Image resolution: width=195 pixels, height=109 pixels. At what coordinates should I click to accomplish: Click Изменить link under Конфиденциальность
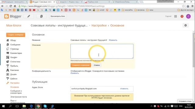coord(75,73)
